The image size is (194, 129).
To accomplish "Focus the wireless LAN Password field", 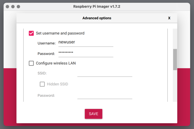I will 105,95.
